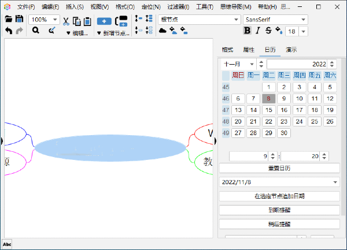The width and height of the screenshot is (347, 250).
Task: Click the scissors cut icon
Action: (66, 21)
